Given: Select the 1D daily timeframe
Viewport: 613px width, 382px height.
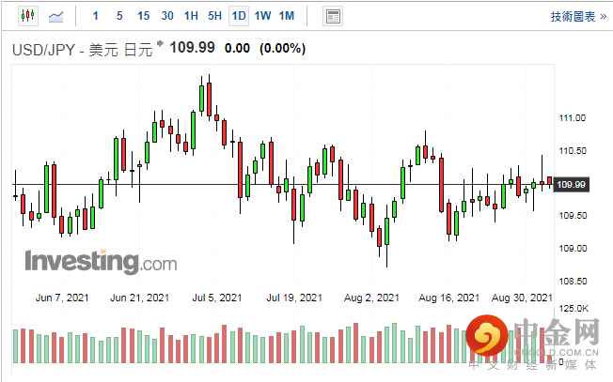Looking at the screenshot, I should (239, 16).
